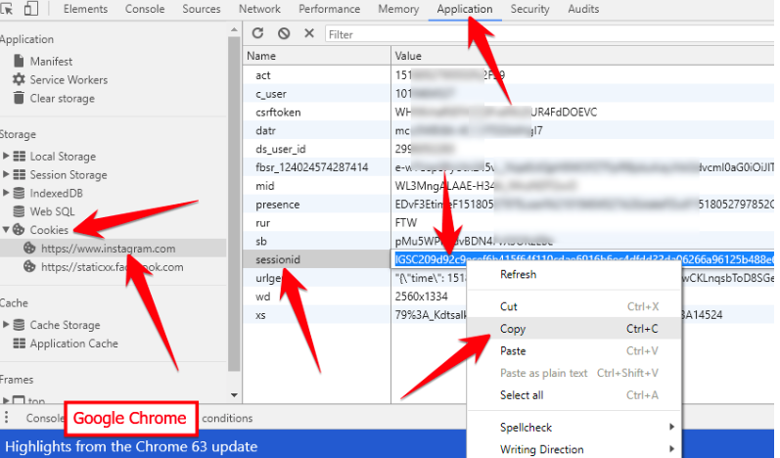Expand the Local Storage tree node
The width and height of the screenshot is (780, 458).
click(x=7, y=157)
